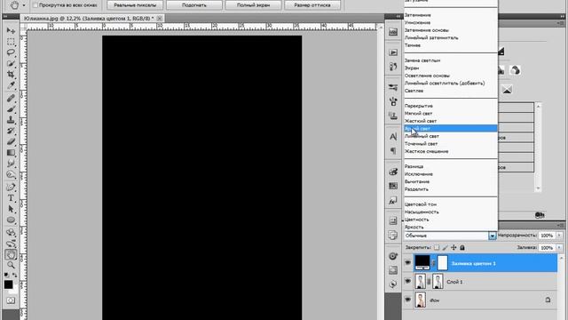The height and width of the screenshot is (320, 568).
Task: Select the Eyedropper tool
Action: click(x=11, y=85)
